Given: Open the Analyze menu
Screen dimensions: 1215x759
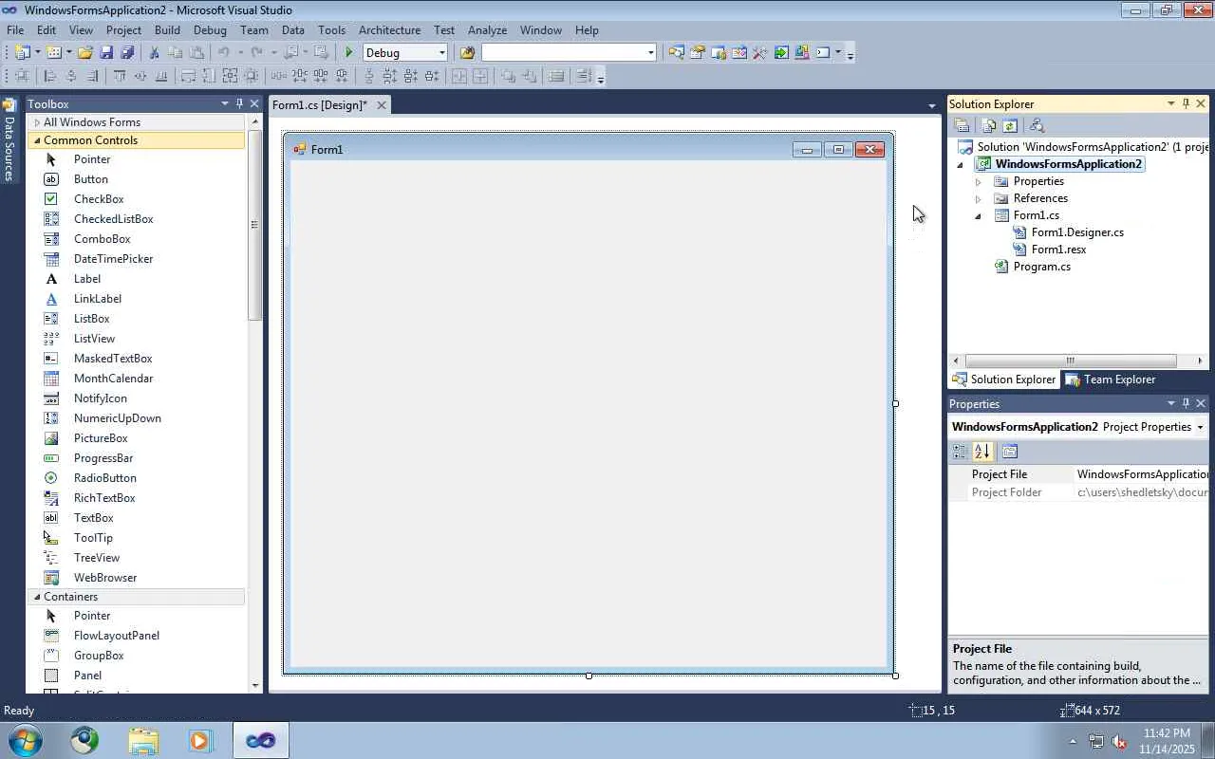Looking at the screenshot, I should (x=487, y=30).
